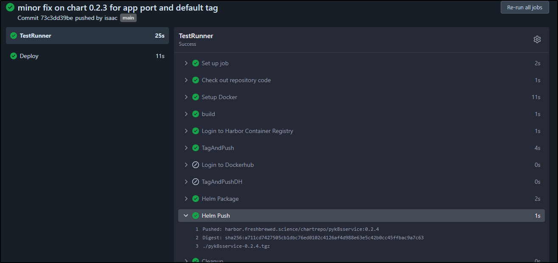The width and height of the screenshot is (558, 263).
Task: Expand the TagAndPushDH step
Action: pos(186,182)
